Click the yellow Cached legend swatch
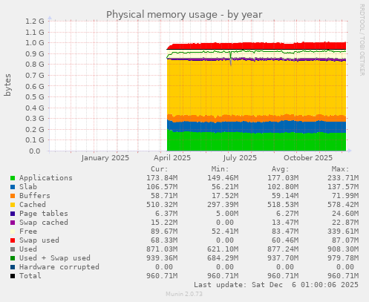The height and width of the screenshot is (302, 369). [x=13, y=205]
